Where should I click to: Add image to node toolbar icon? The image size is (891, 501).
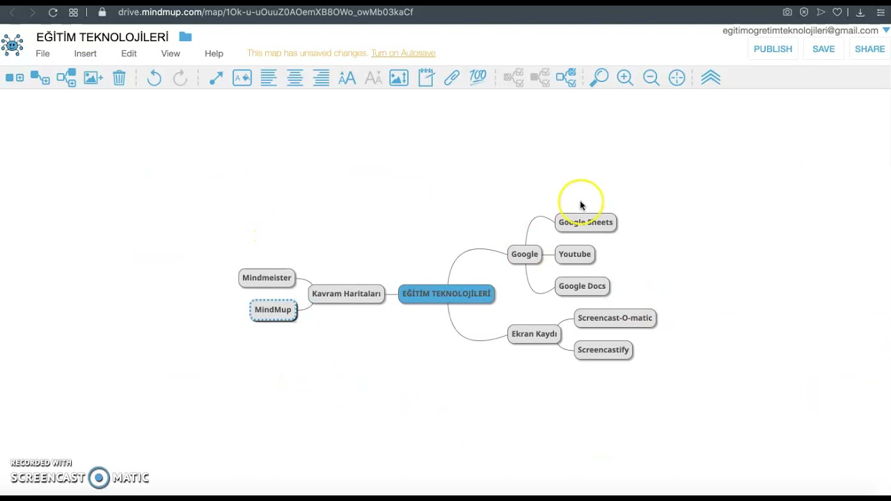click(x=93, y=78)
